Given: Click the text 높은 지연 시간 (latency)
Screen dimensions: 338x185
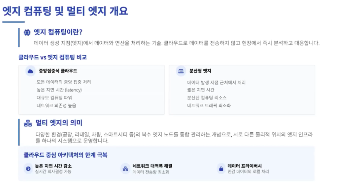Looking at the screenshot, I should coord(59,90).
